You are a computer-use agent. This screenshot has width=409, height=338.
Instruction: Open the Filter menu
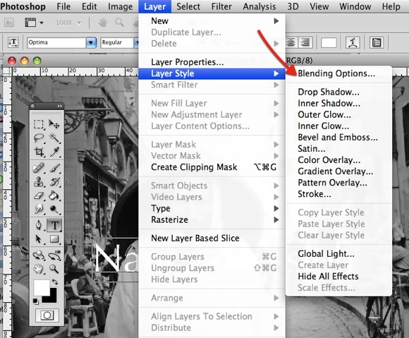(x=221, y=6)
